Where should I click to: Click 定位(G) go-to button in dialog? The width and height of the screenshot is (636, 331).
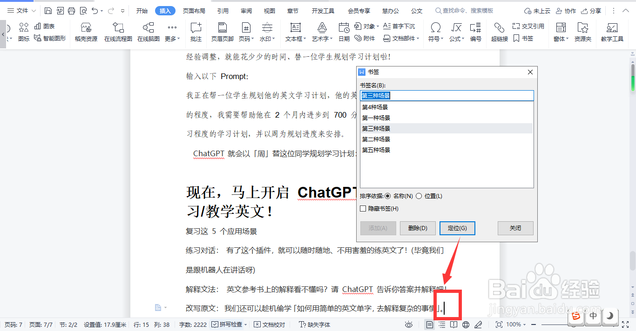pyautogui.click(x=457, y=228)
